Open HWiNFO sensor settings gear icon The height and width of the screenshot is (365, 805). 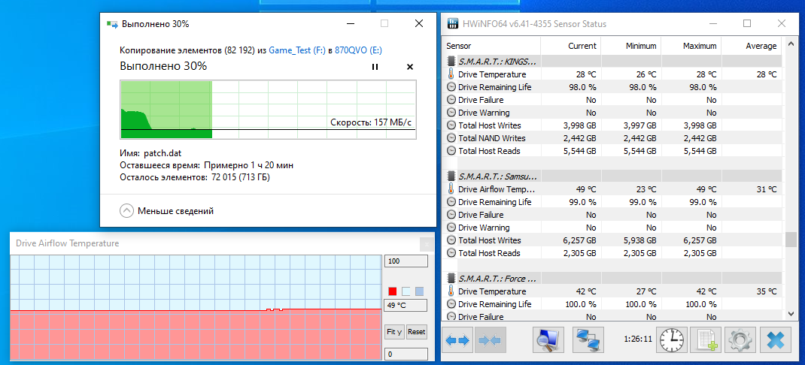coord(740,340)
